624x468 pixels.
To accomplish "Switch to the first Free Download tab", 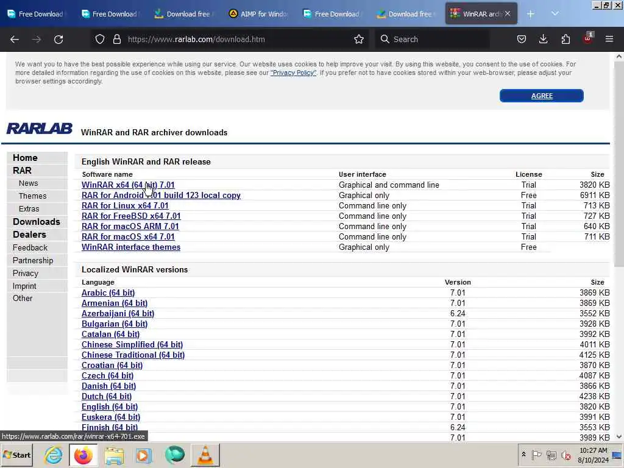I will pos(35,14).
